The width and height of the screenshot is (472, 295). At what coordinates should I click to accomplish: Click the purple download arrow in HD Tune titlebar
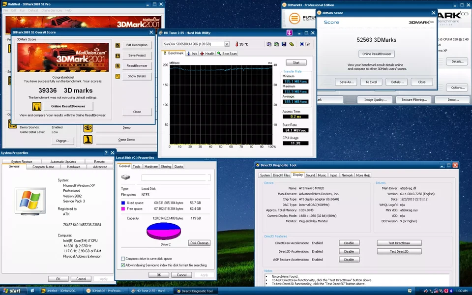pos(290,32)
